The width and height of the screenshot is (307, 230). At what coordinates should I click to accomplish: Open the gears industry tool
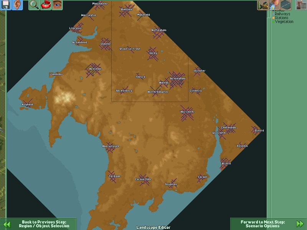(274, 5)
